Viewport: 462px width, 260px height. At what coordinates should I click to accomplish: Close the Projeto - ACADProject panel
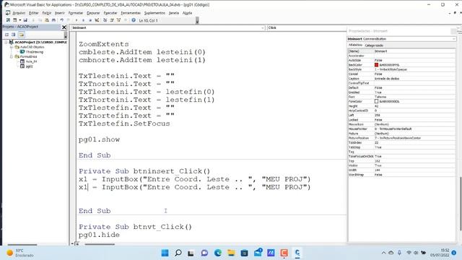(x=64, y=27)
